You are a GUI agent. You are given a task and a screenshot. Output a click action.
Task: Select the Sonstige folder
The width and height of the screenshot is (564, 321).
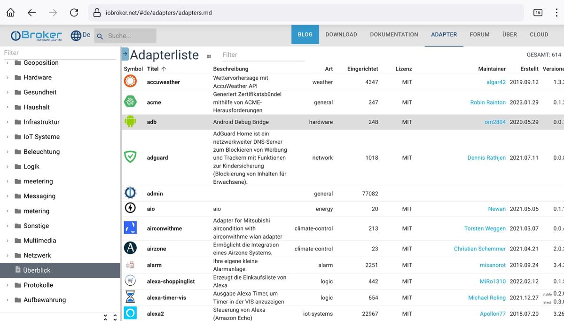(36, 226)
